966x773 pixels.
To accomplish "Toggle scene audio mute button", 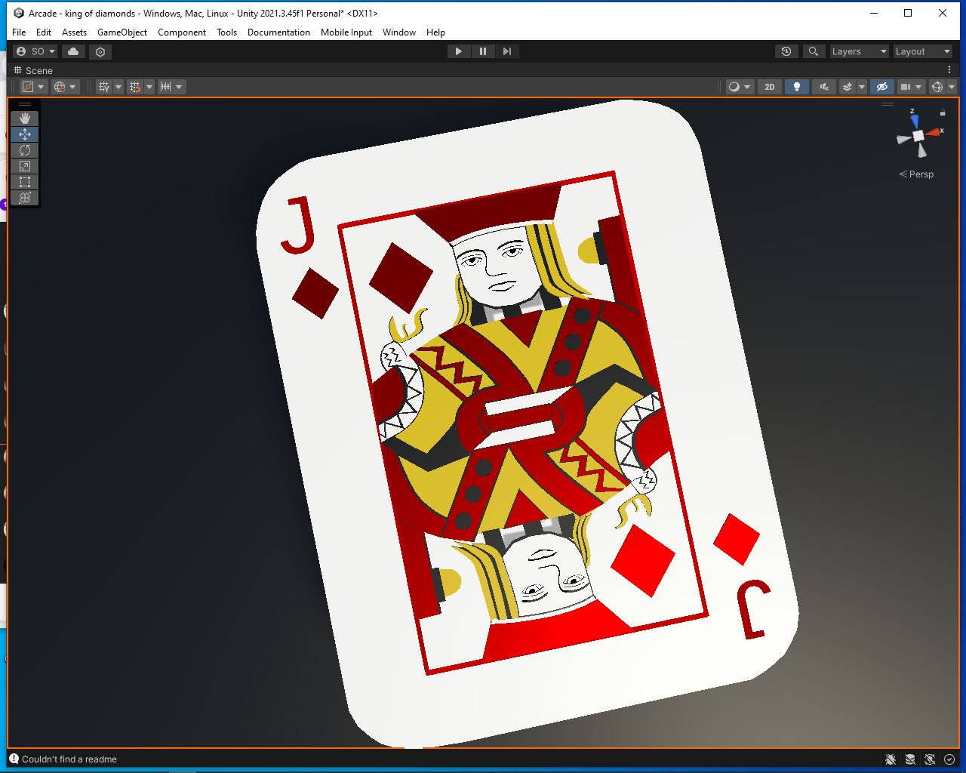I will pos(823,86).
